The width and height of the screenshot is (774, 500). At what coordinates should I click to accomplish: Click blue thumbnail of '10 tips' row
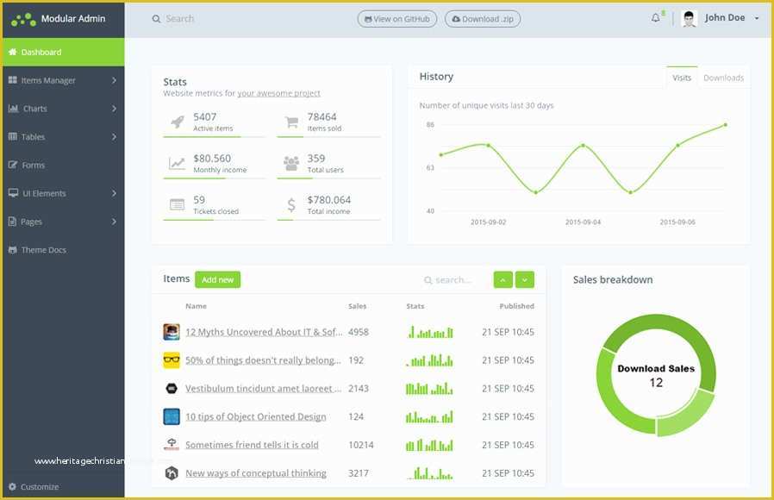(x=172, y=416)
